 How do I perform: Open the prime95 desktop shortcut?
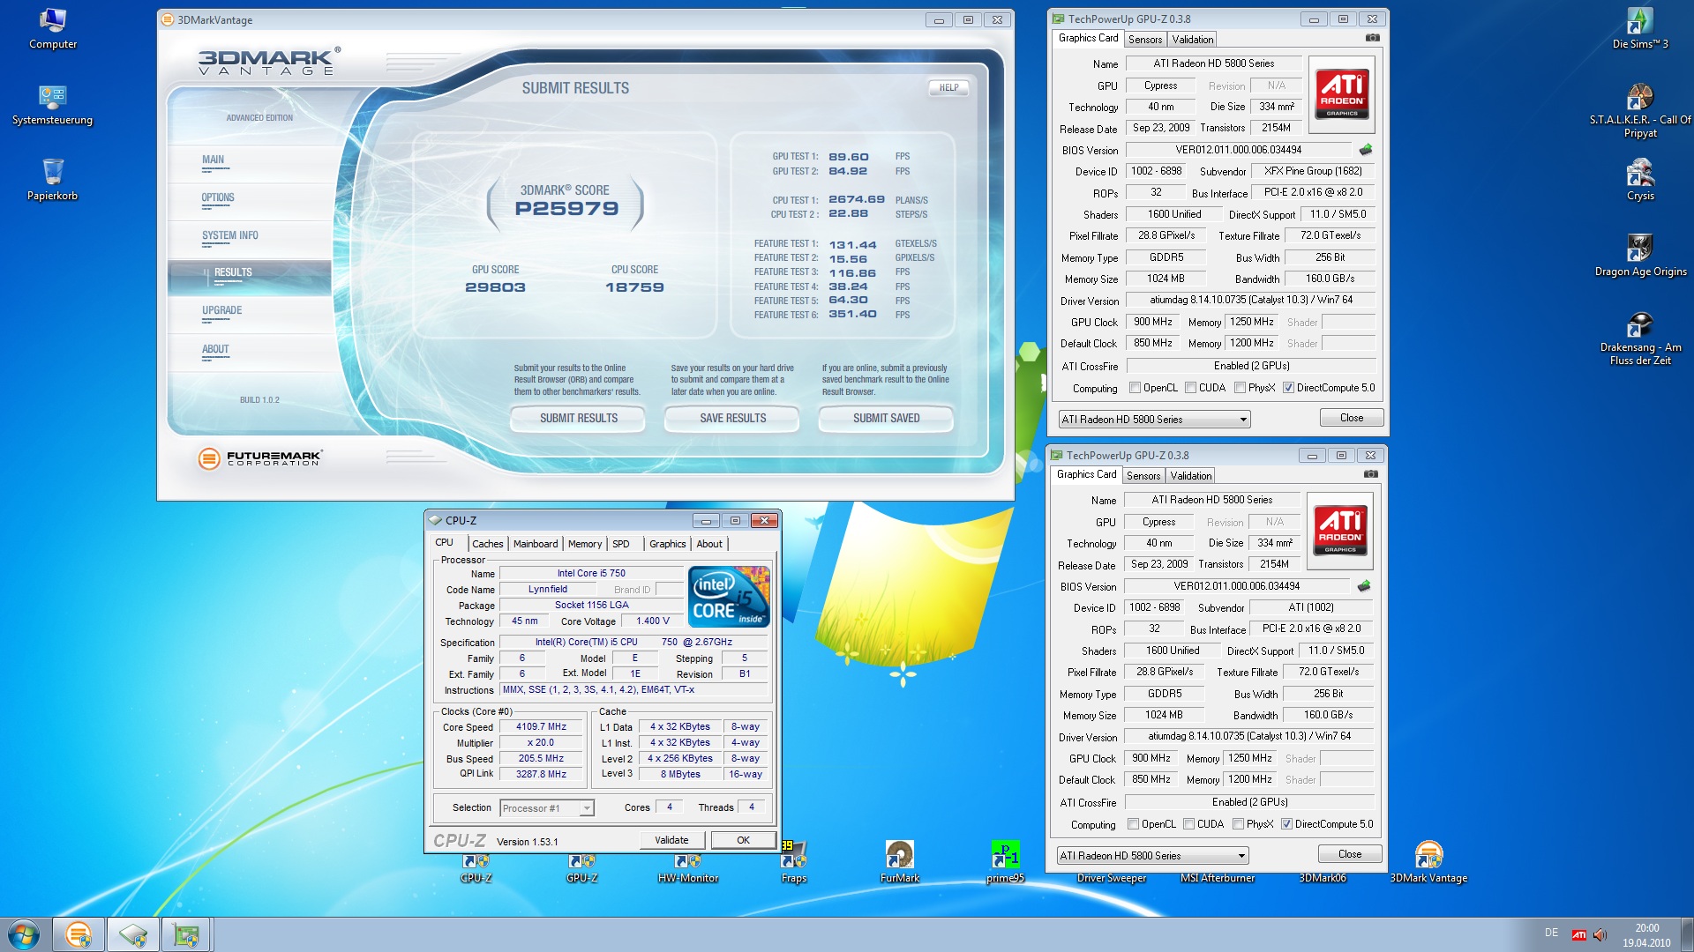[x=1005, y=862]
